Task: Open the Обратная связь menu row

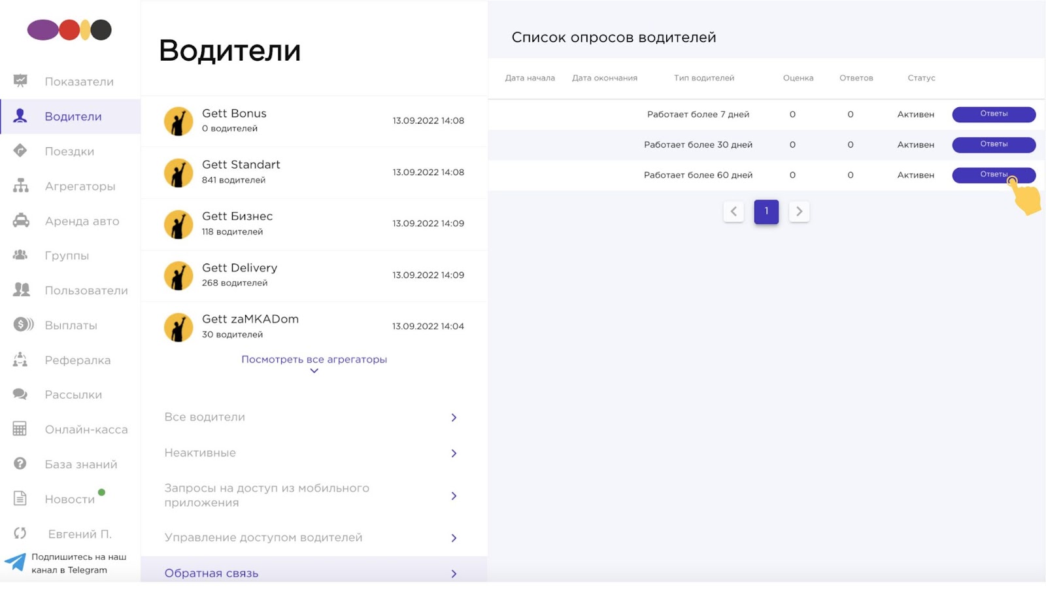Action: 314,570
